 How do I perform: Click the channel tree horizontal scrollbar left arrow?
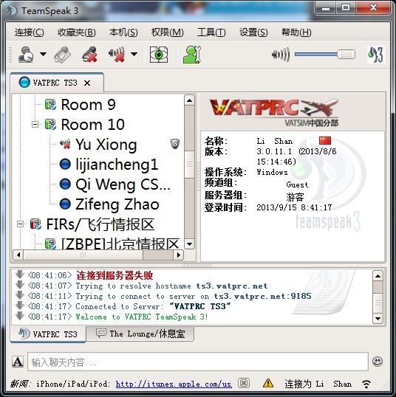pos(18,255)
